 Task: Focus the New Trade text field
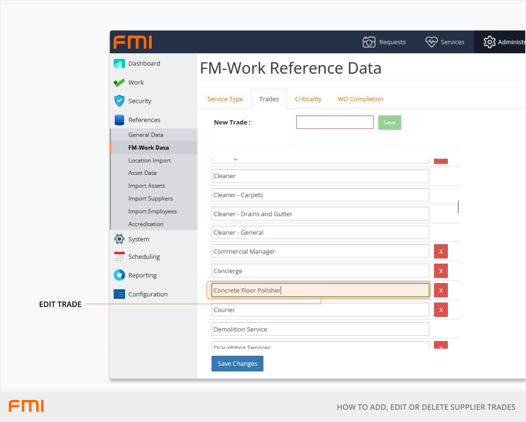point(335,122)
